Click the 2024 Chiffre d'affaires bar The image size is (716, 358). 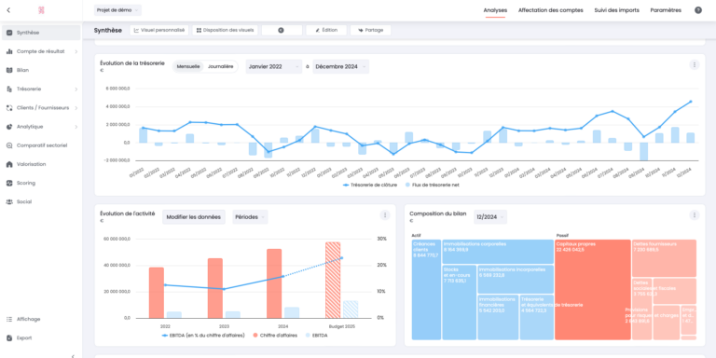[274, 283]
